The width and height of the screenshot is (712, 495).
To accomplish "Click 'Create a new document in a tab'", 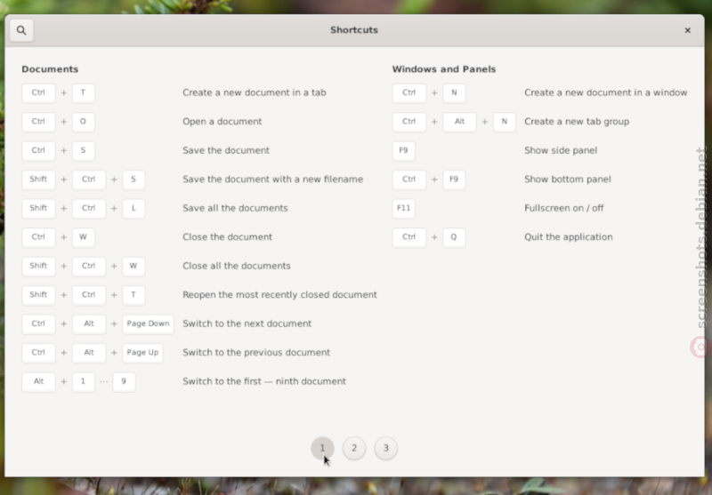I will (x=255, y=92).
